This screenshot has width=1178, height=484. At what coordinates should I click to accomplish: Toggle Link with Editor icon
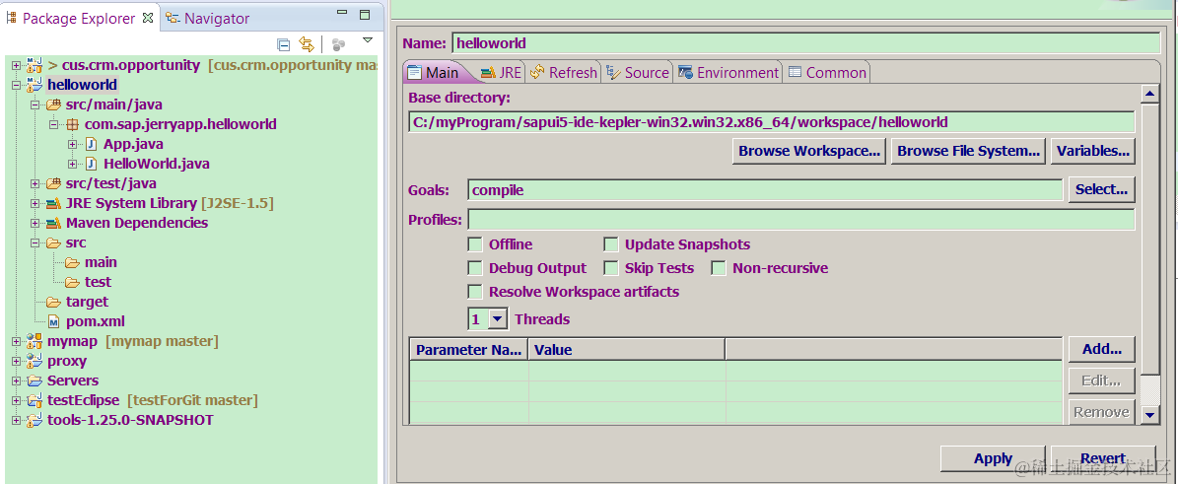click(x=306, y=43)
